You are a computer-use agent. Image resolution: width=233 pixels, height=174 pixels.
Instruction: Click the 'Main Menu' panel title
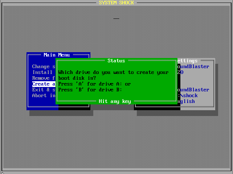point(57,55)
